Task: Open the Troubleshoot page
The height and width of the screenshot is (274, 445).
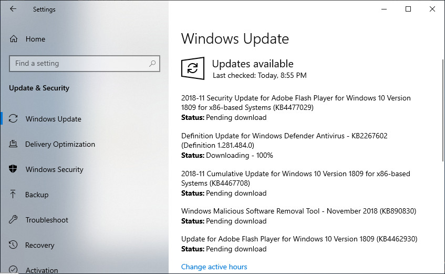Action: (x=47, y=220)
